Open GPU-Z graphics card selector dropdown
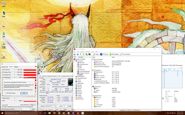Image resolution: width=185 pixels, height=115 pixels. (x=11, y=109)
